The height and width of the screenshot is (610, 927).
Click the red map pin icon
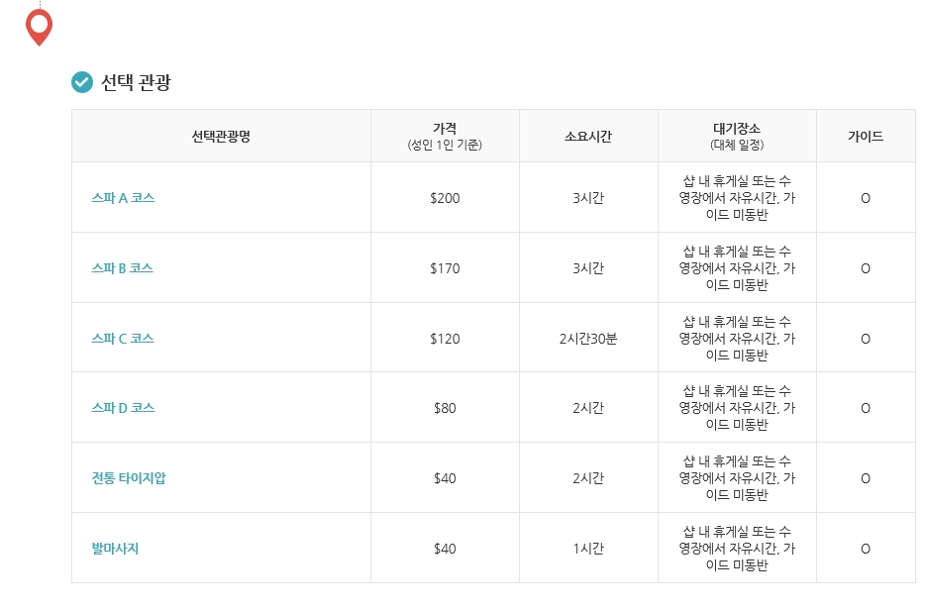click(39, 27)
